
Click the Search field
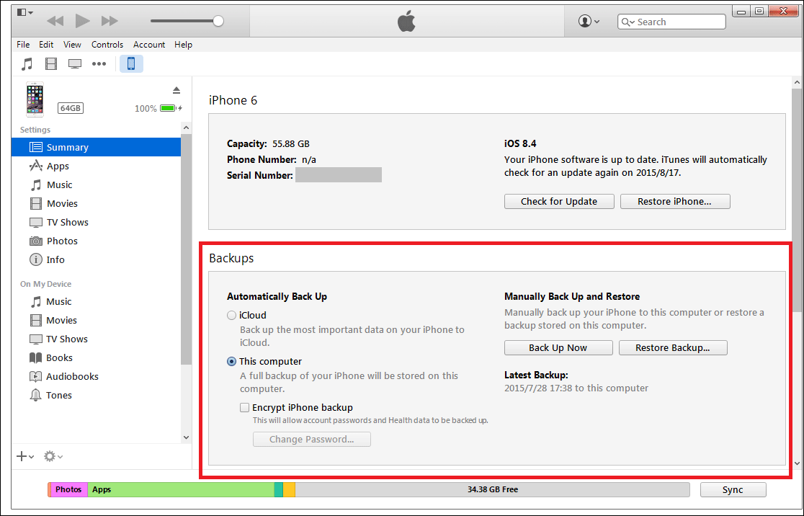point(671,22)
